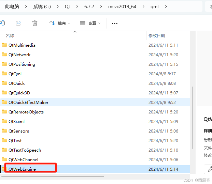Screen dimensions: 212x184
Task: Click the Qt breadcrumb segment
Action: [67, 6]
